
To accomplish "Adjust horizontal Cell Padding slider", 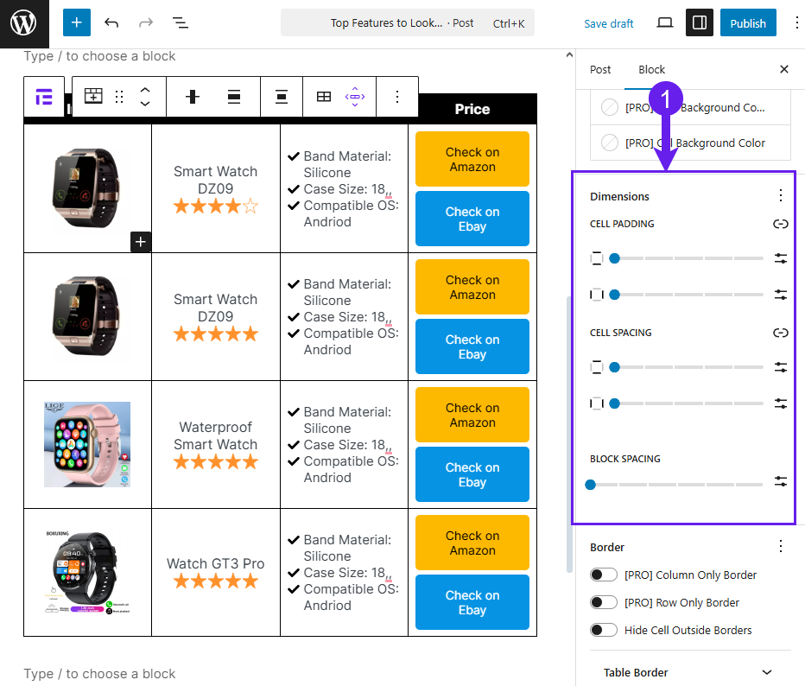I will tap(688, 295).
